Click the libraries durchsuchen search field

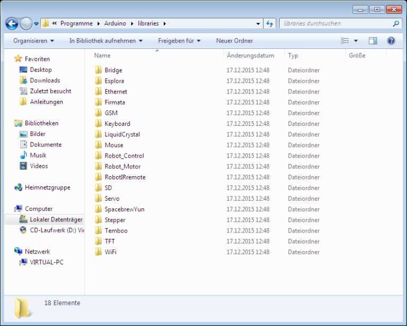click(x=335, y=23)
